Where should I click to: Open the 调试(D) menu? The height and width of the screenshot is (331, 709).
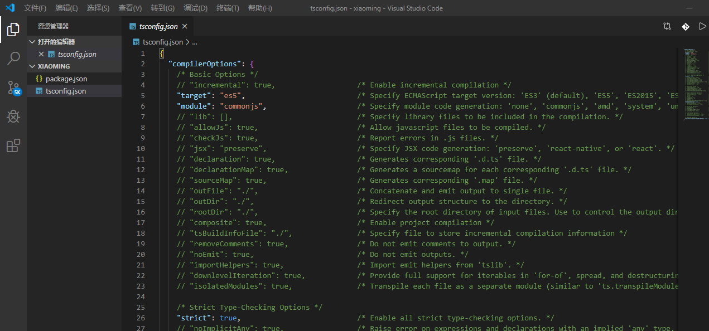(195, 8)
